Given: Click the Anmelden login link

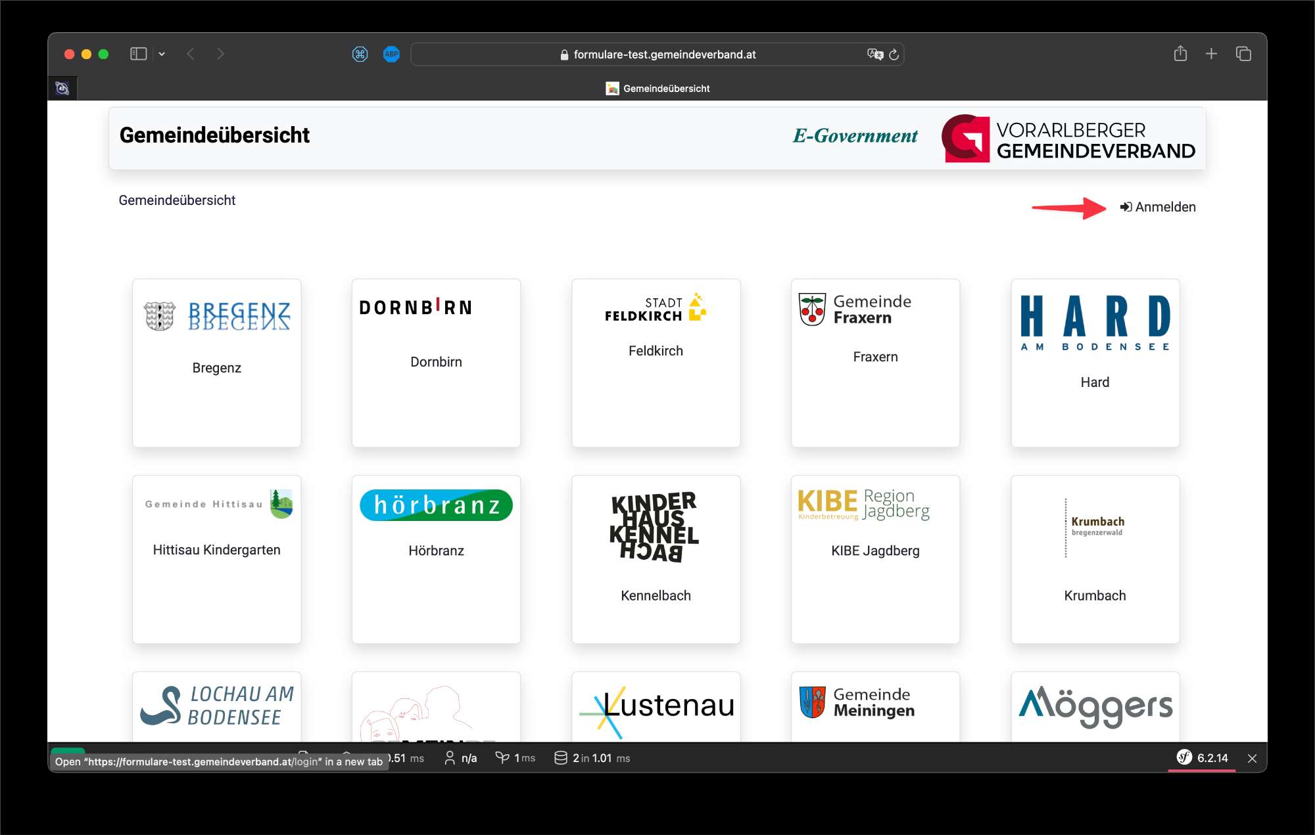Looking at the screenshot, I should click(1157, 207).
